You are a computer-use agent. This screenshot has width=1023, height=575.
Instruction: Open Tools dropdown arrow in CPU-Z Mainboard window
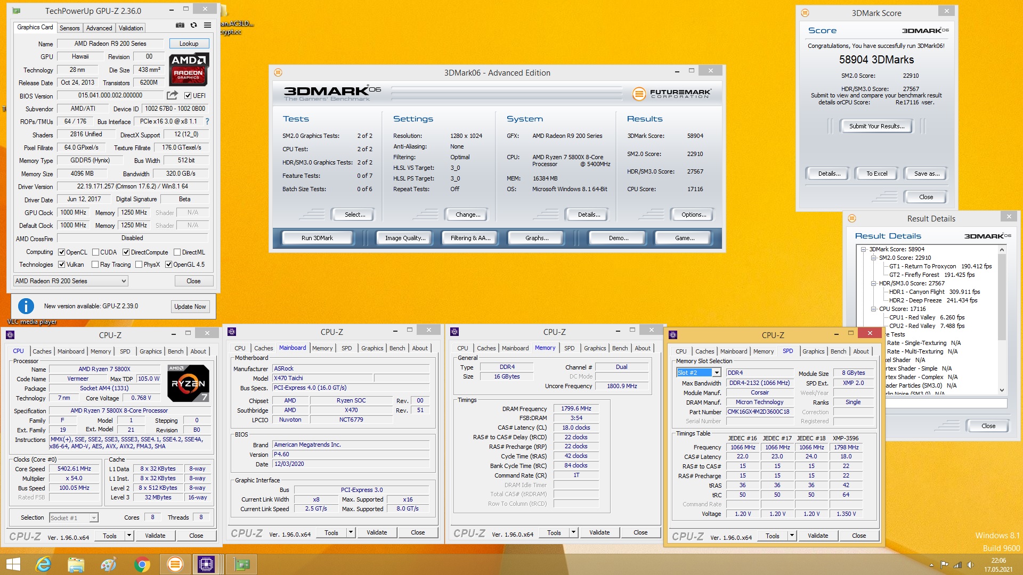coord(351,532)
